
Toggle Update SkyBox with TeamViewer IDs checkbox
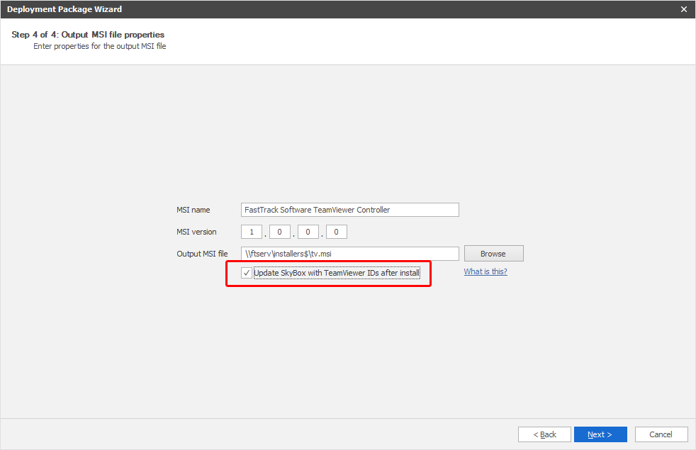tap(247, 273)
